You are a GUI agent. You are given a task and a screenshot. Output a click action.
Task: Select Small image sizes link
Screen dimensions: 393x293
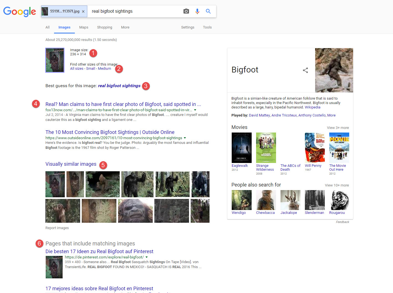tap(91, 69)
